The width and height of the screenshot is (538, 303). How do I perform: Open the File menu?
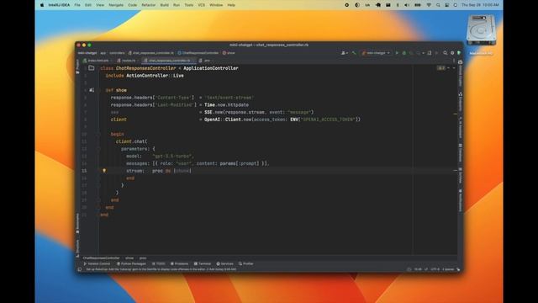coord(77,5)
